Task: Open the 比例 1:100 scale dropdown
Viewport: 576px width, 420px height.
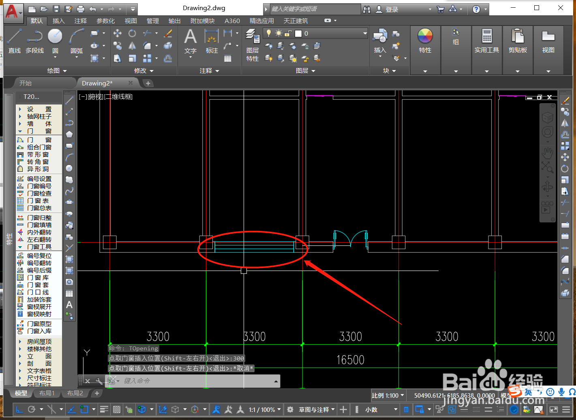Action: (x=388, y=395)
